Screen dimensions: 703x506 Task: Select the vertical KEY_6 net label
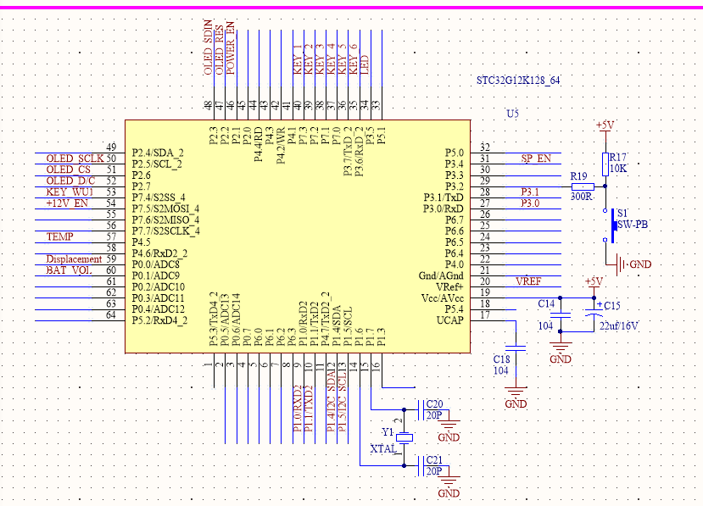click(354, 59)
